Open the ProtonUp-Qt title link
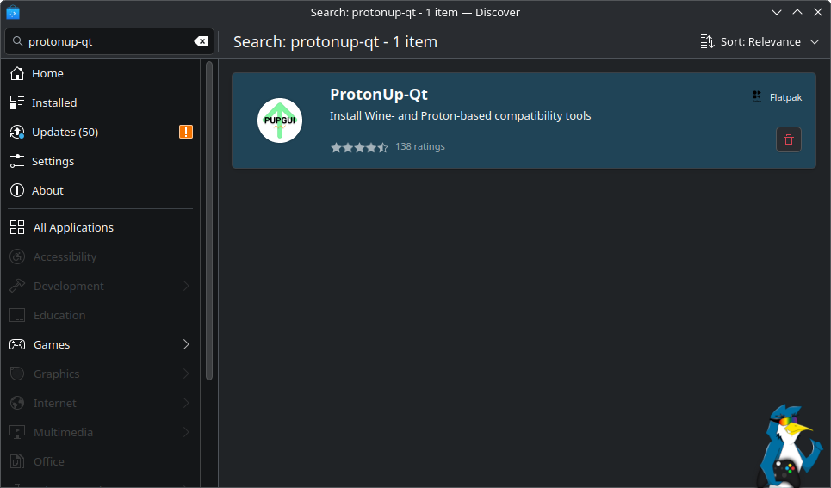 (x=378, y=95)
